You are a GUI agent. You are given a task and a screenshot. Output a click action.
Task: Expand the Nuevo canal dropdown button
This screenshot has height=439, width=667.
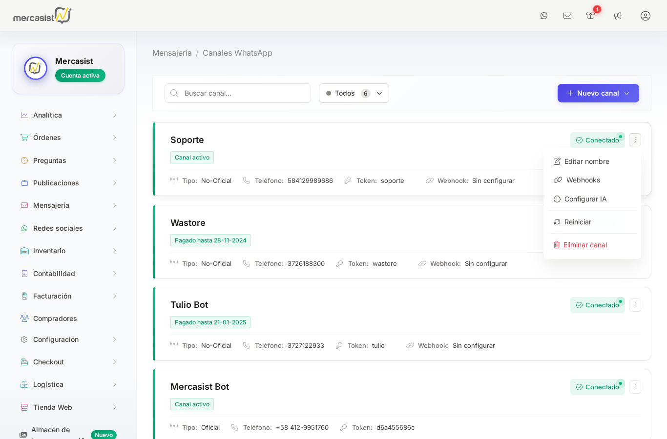pyautogui.click(x=598, y=93)
